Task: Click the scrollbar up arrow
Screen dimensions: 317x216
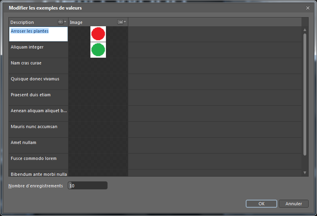Action: tap(305, 30)
